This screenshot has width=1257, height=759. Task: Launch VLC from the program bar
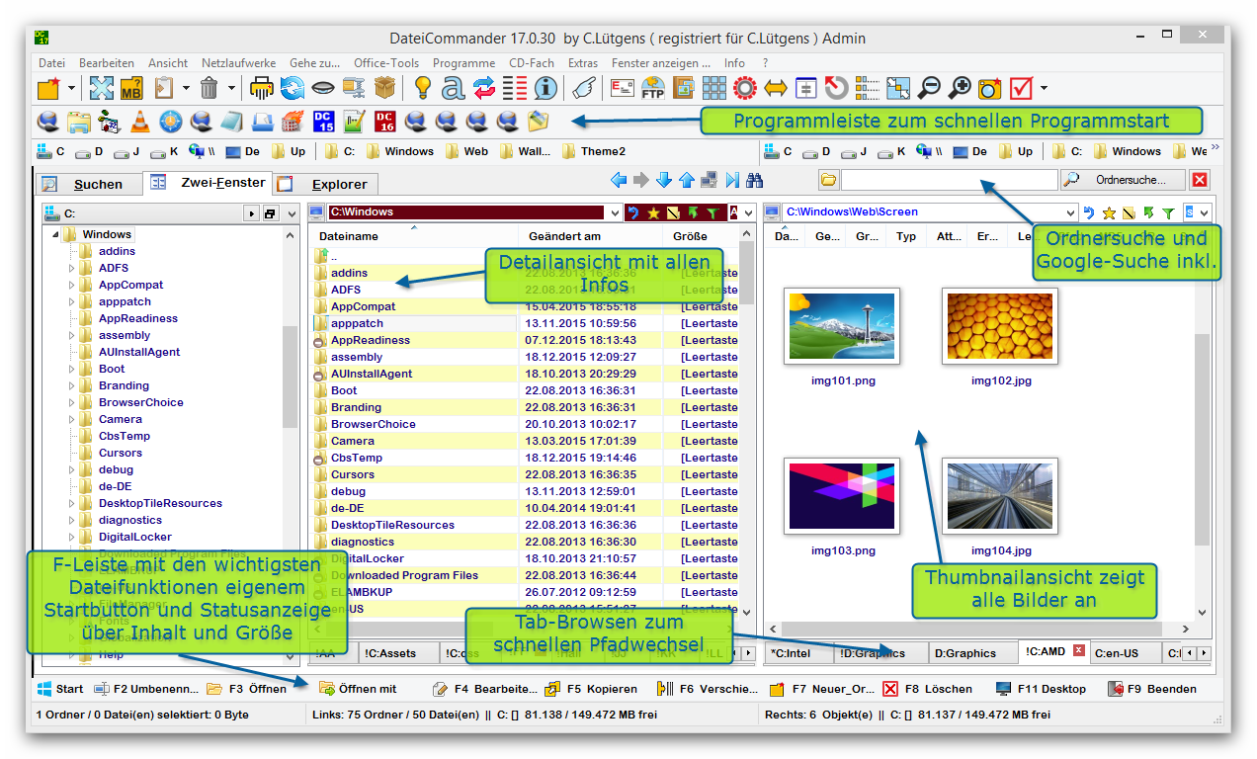pyautogui.click(x=140, y=122)
